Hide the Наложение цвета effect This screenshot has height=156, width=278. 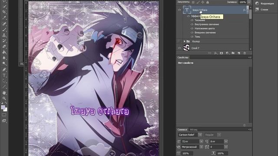pyautogui.click(x=192, y=29)
